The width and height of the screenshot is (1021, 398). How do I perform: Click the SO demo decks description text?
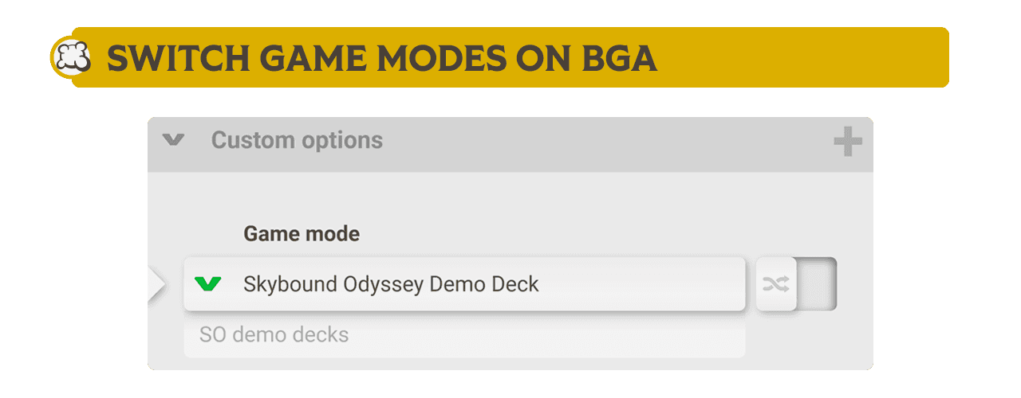[x=274, y=334]
